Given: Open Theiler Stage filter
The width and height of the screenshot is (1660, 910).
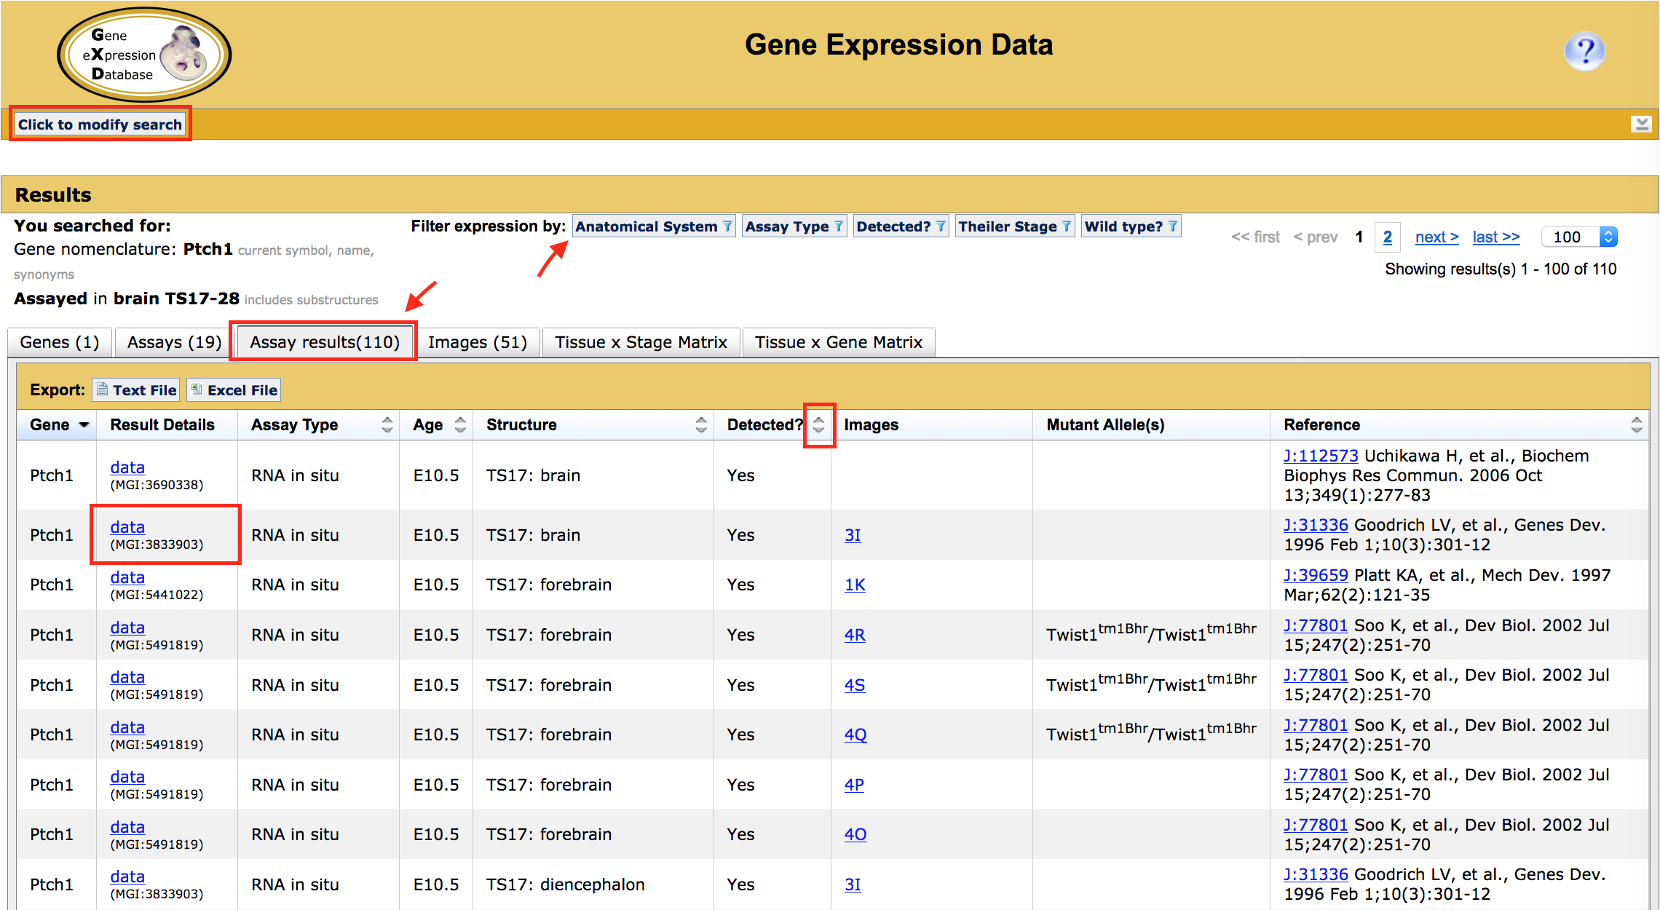Looking at the screenshot, I should coord(1014,226).
